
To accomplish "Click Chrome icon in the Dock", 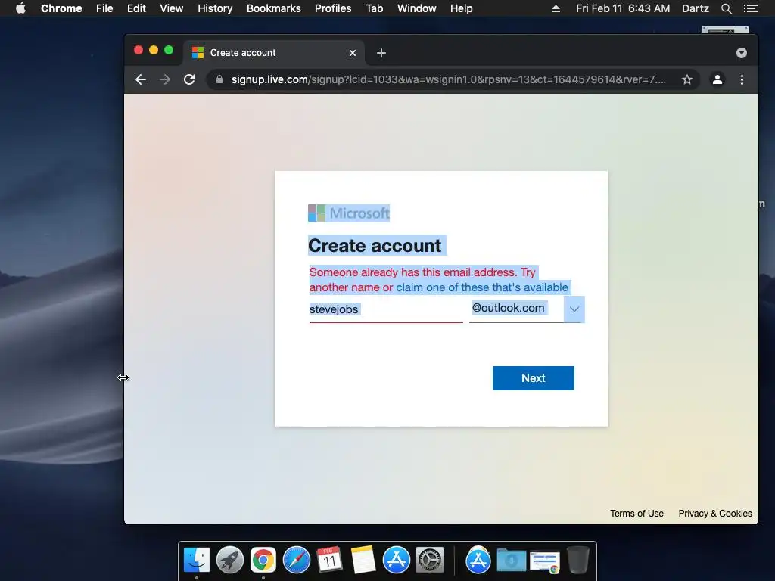I will (263, 561).
